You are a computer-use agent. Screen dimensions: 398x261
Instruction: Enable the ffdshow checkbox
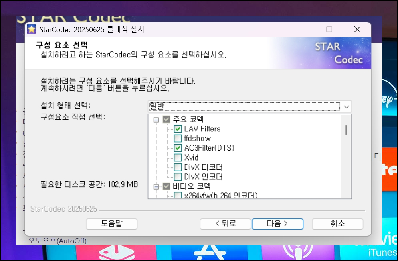click(178, 138)
